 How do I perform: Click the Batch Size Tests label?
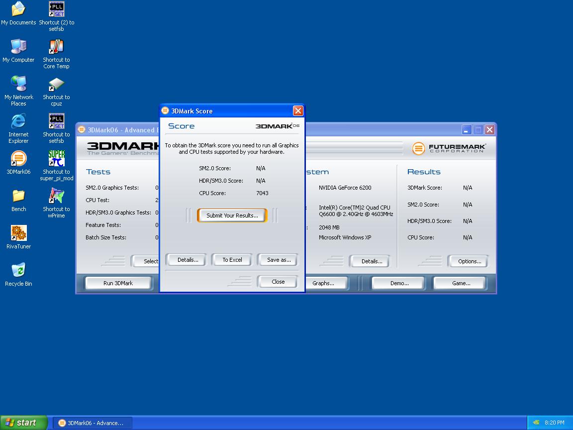(x=106, y=237)
